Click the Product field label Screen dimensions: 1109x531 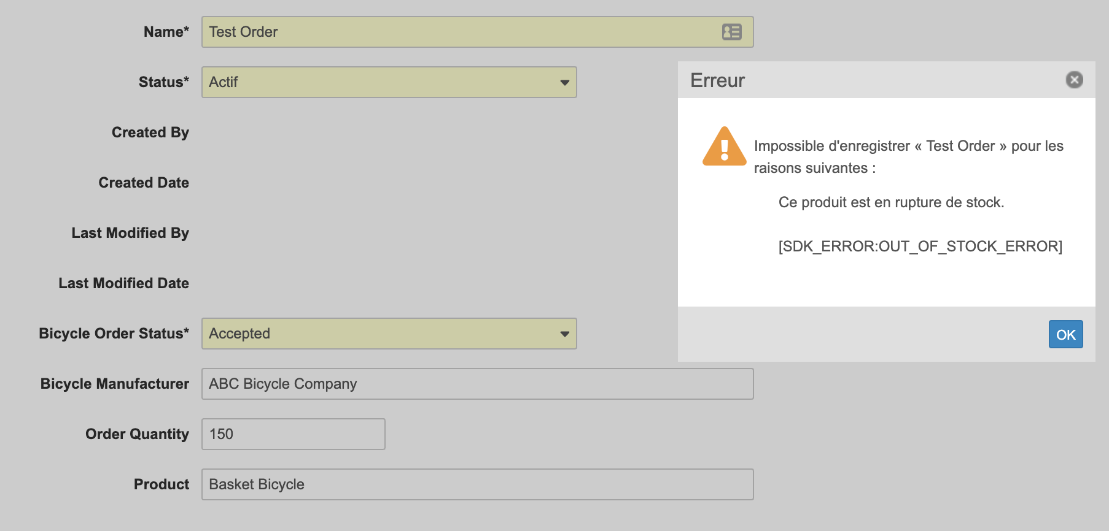coord(161,484)
